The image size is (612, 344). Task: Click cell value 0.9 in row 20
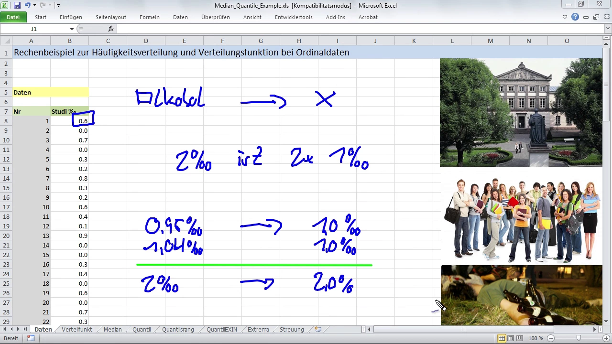[69, 236]
